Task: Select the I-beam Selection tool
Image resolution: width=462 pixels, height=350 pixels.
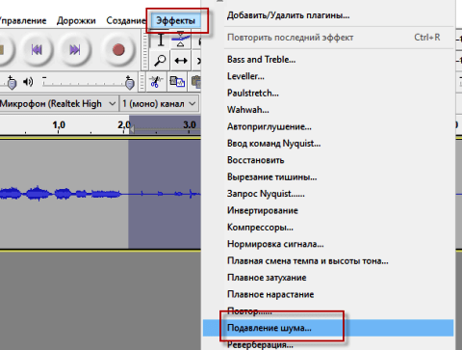Action: tap(161, 40)
